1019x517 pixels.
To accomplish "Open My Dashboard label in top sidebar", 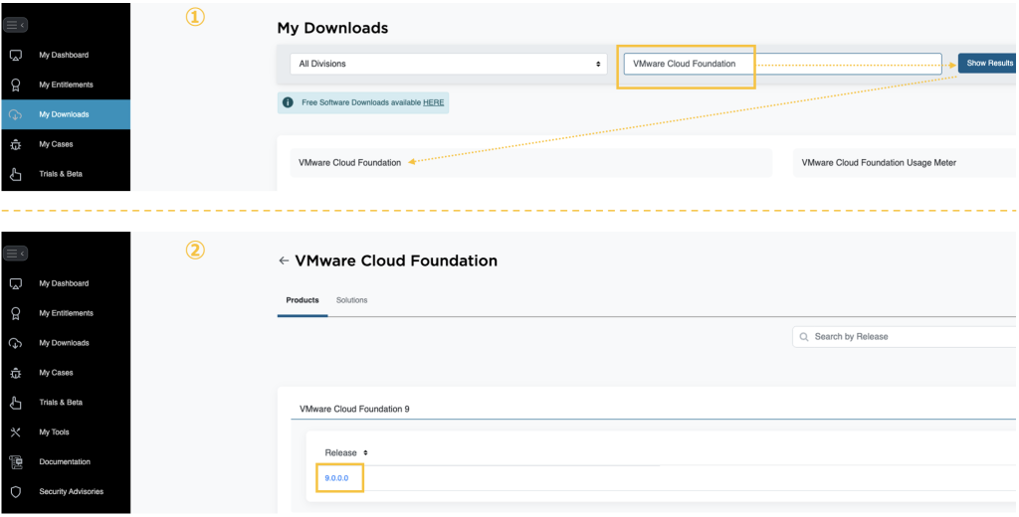I will click(64, 56).
